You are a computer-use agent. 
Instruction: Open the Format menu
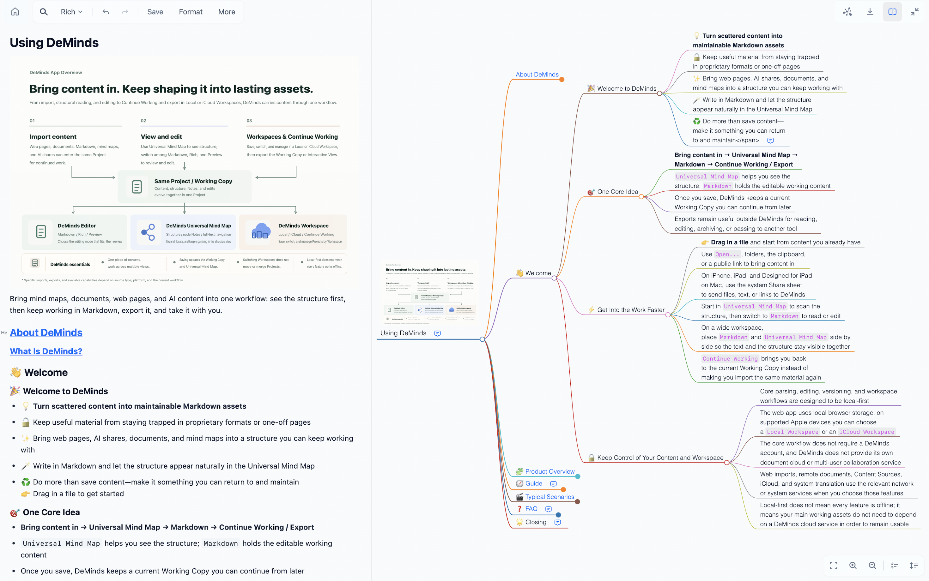pyautogui.click(x=190, y=12)
